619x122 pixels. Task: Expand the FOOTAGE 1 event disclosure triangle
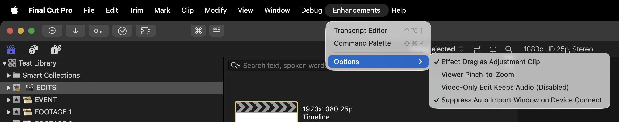point(9,112)
